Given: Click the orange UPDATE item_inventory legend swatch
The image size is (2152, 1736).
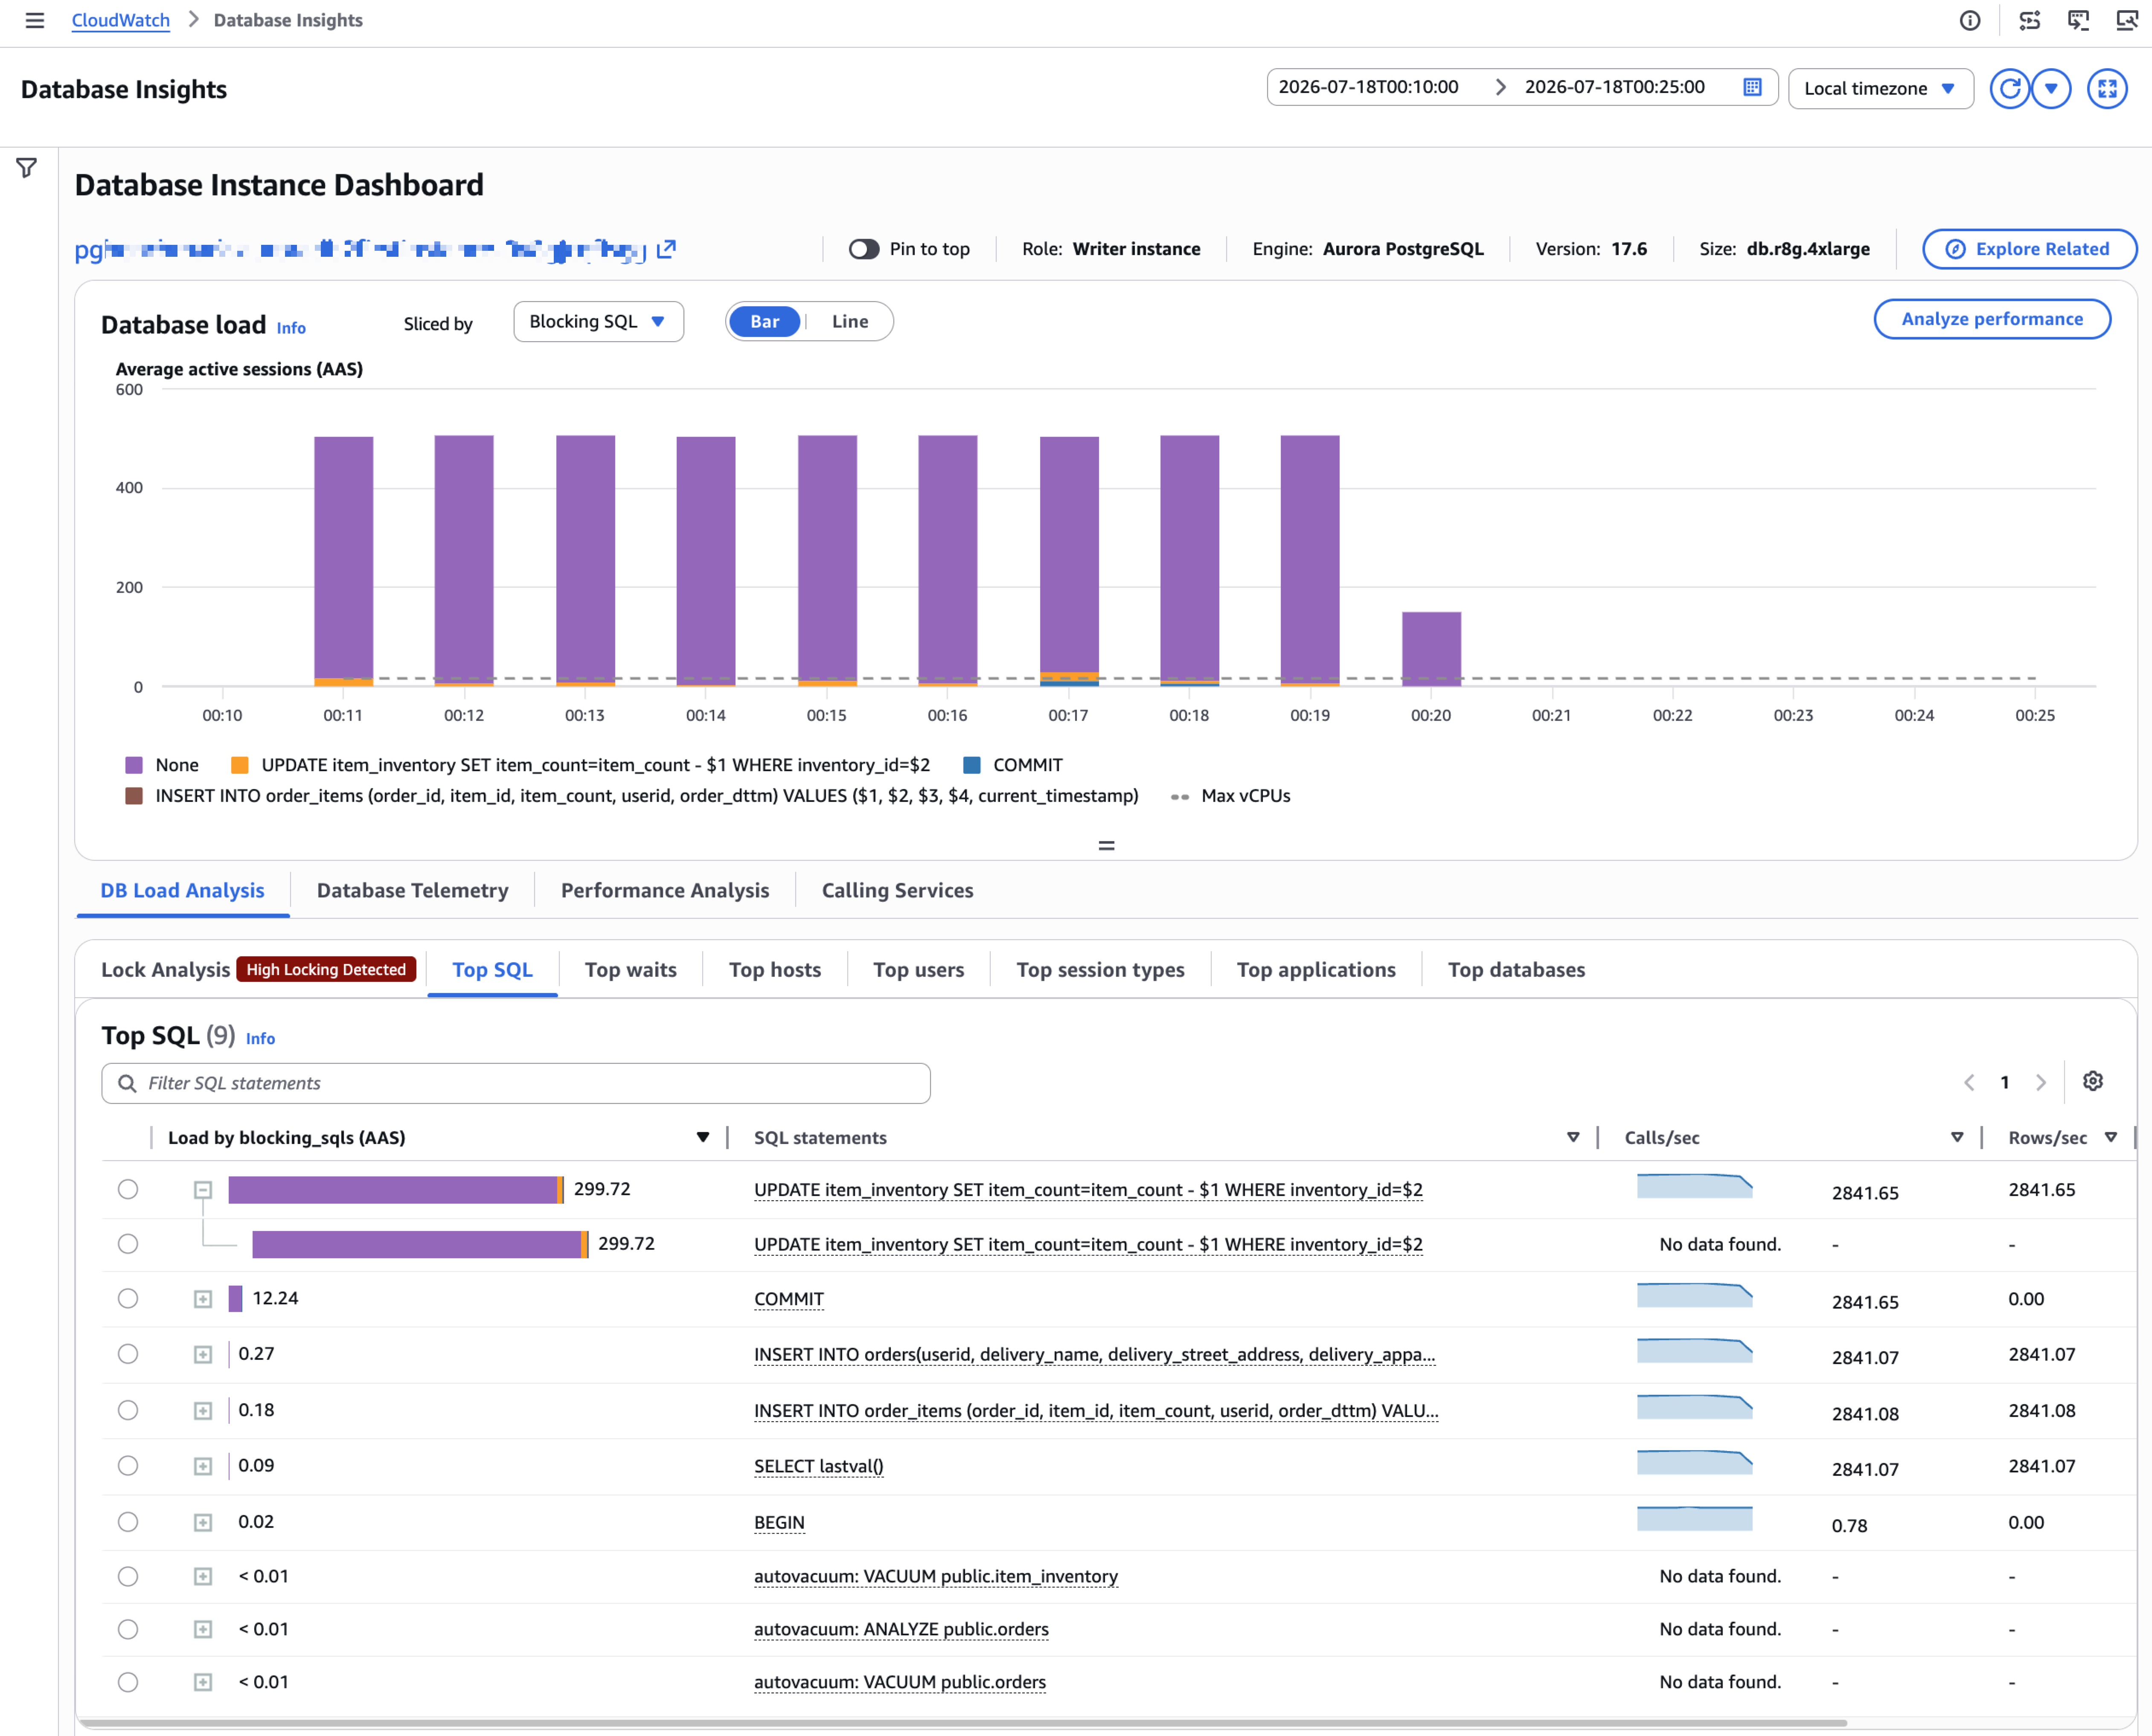Looking at the screenshot, I should tap(239, 765).
